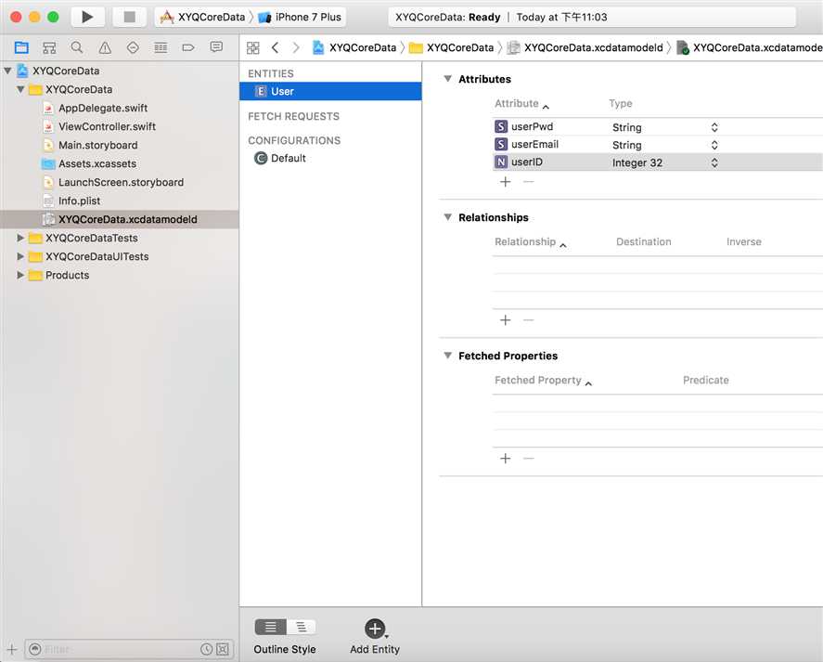Expand the XYQCoreDataUITests folder
This screenshot has width=823, height=662.
(x=20, y=256)
